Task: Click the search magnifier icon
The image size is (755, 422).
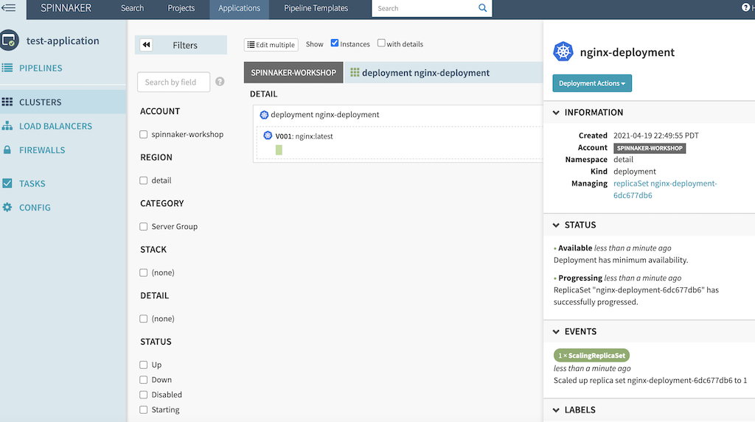Action: (x=482, y=7)
